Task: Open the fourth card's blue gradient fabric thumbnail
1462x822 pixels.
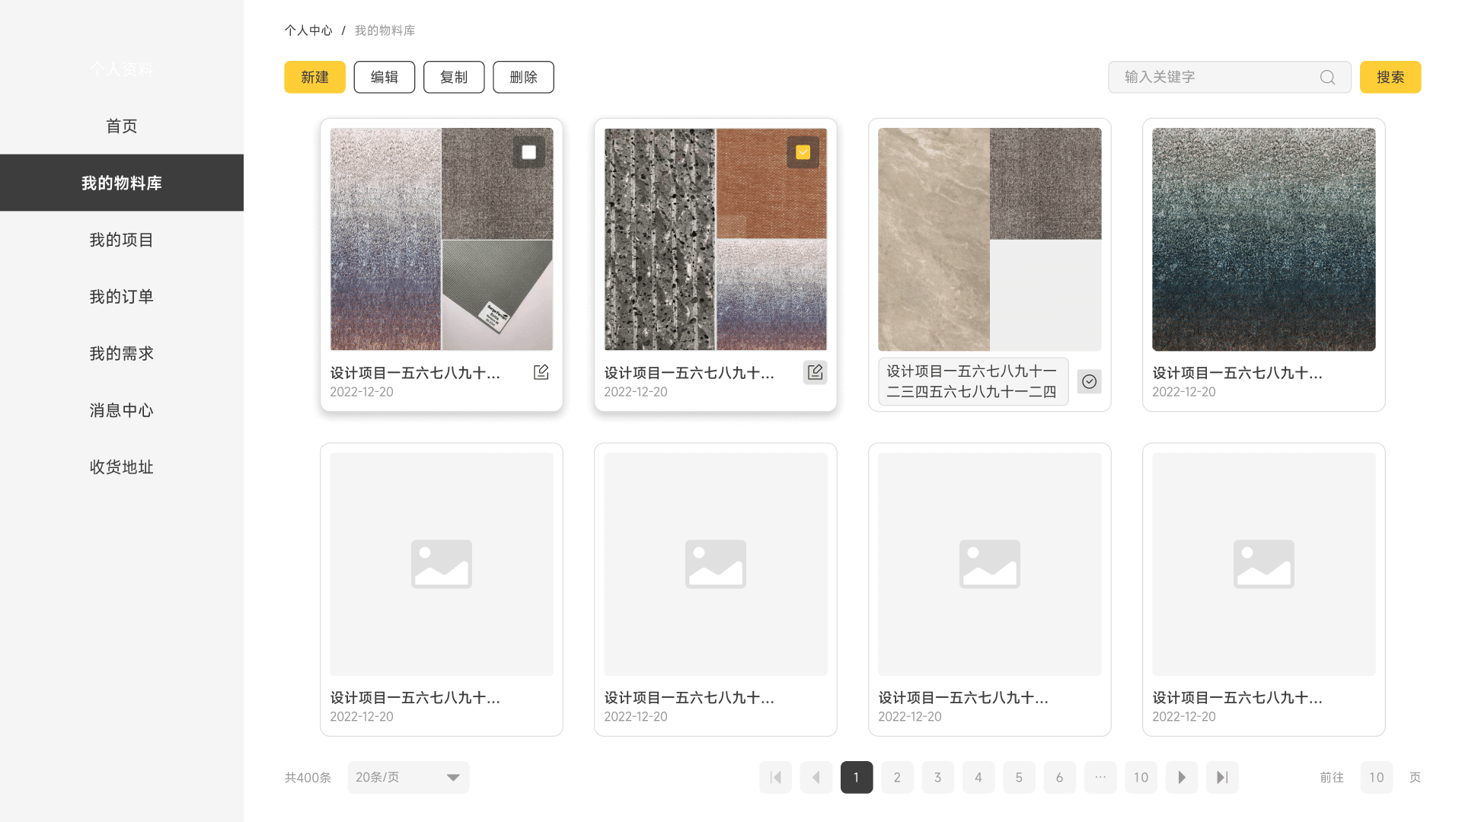Action: click(x=1263, y=239)
